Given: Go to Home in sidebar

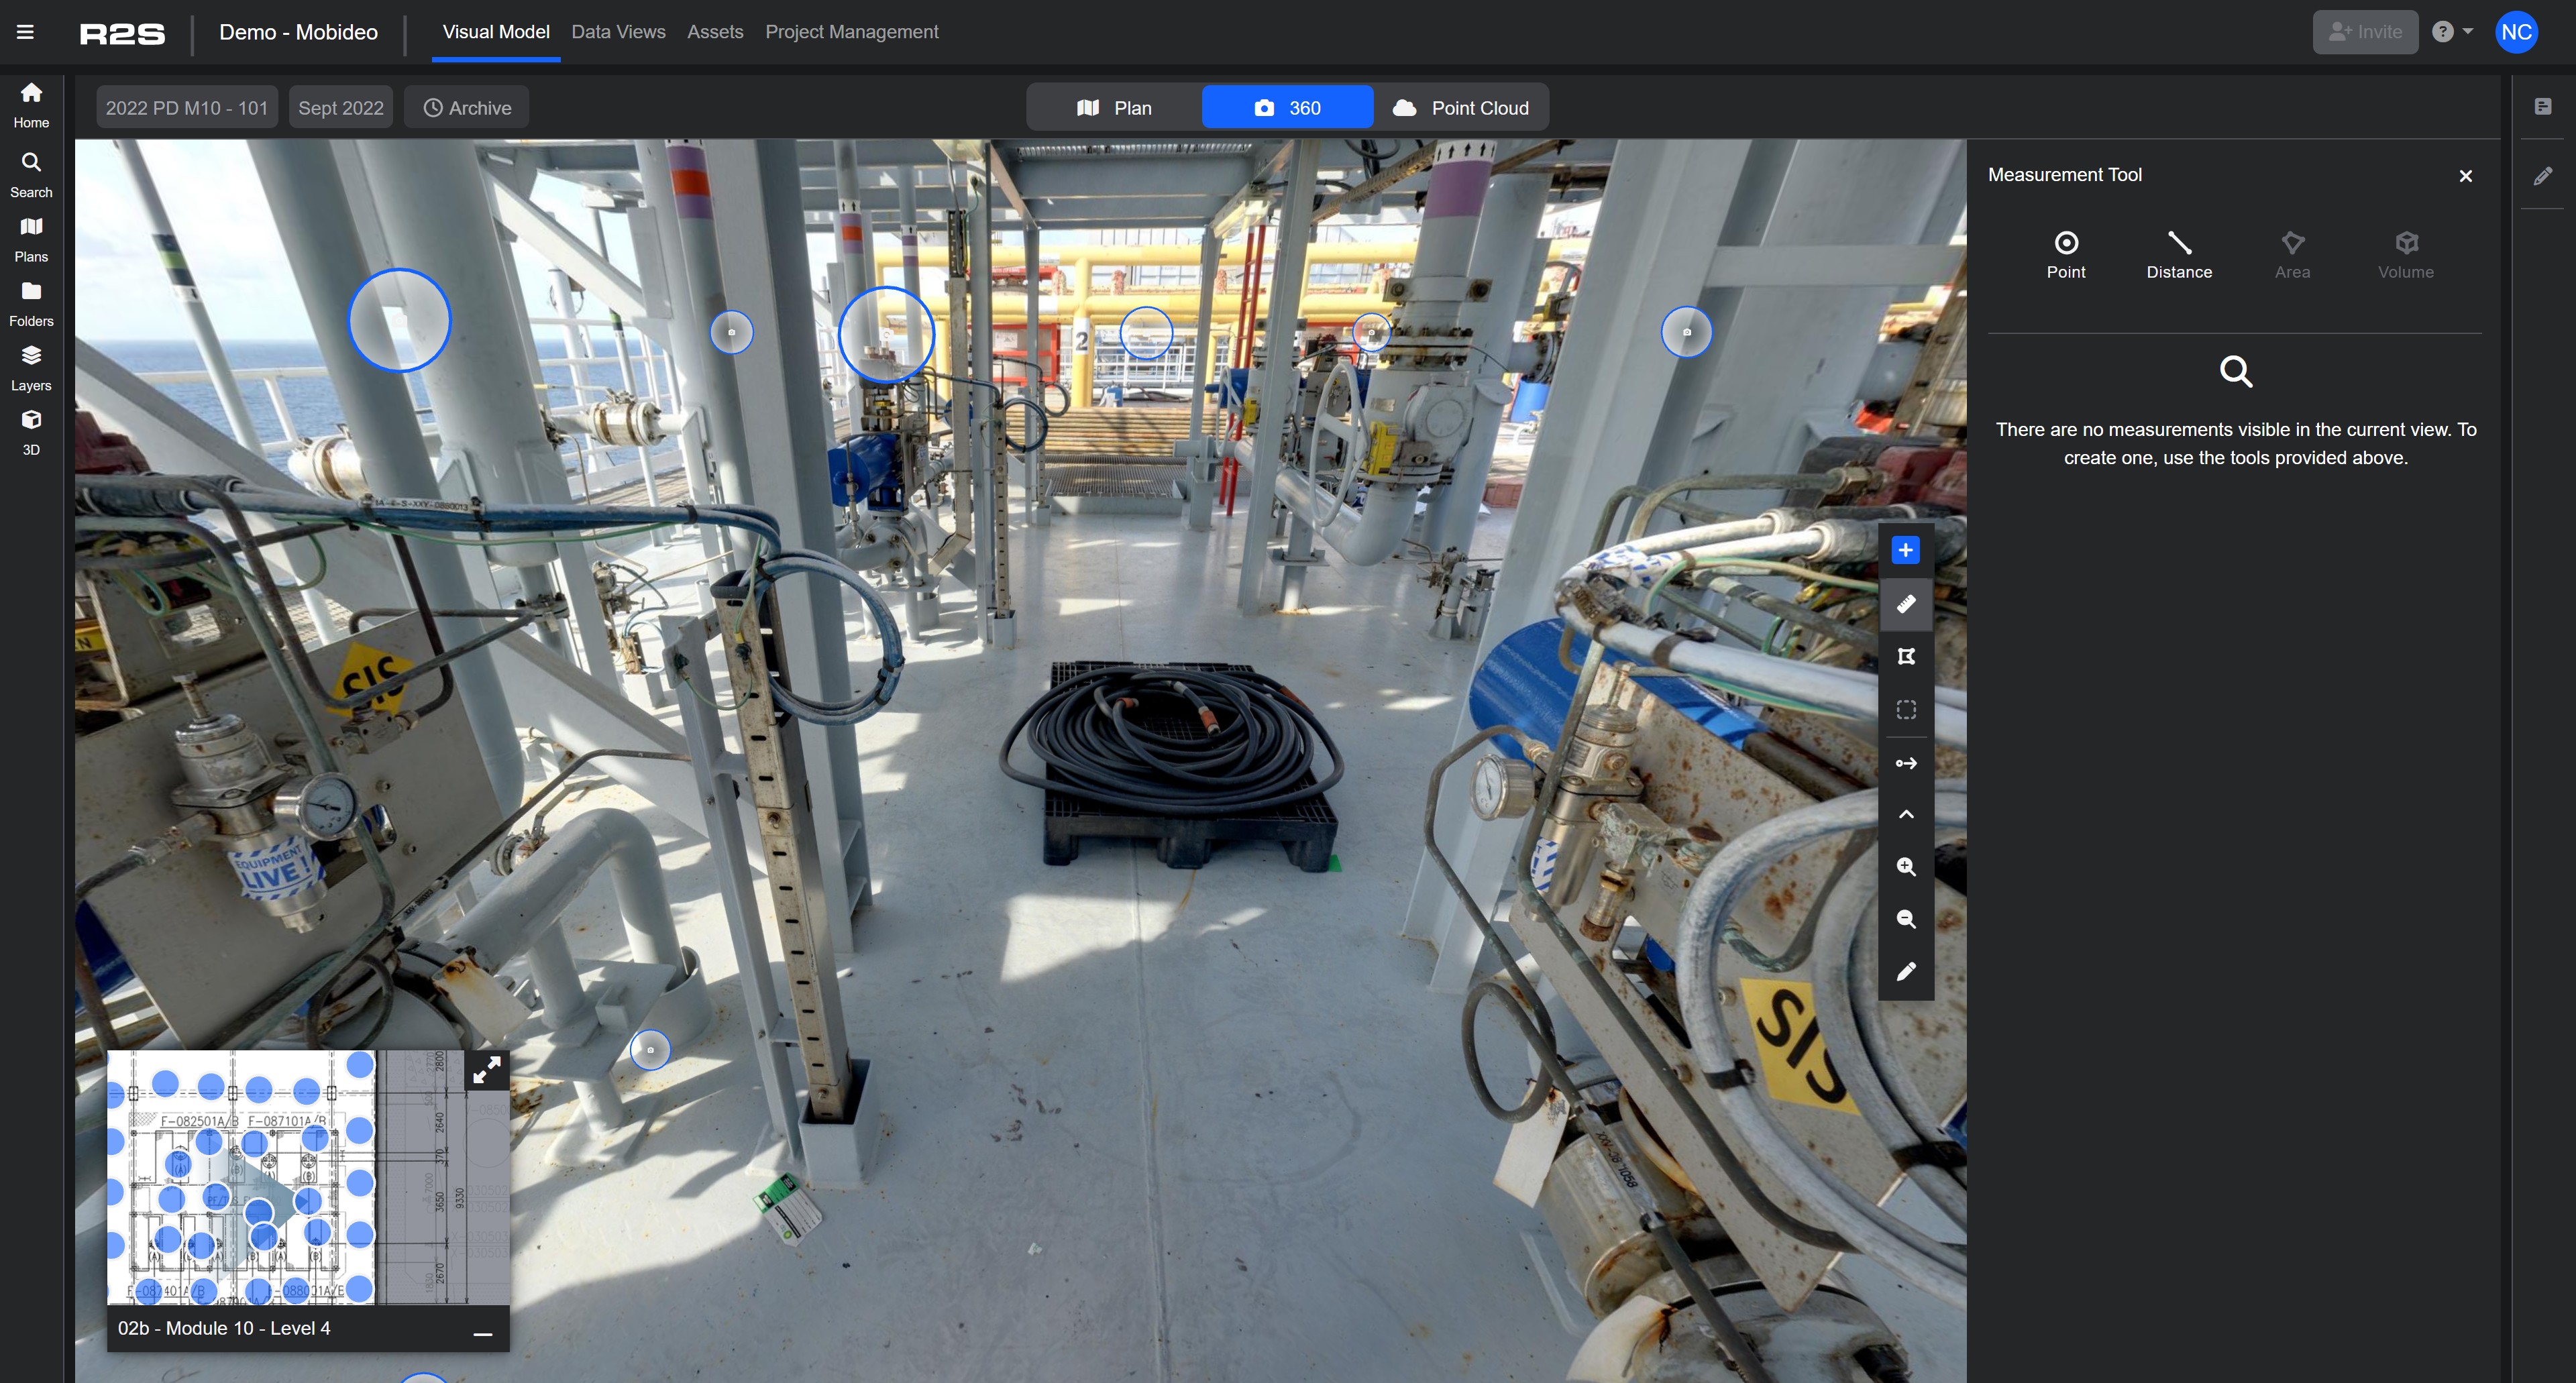Looking at the screenshot, I should [x=31, y=106].
